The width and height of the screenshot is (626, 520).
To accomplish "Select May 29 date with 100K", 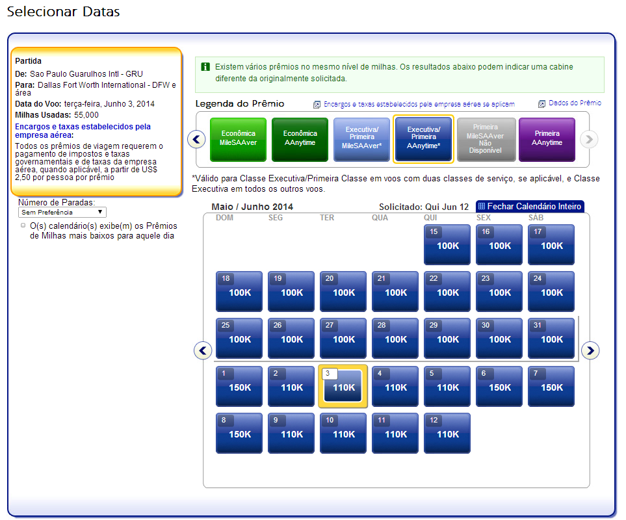I will coord(447,338).
